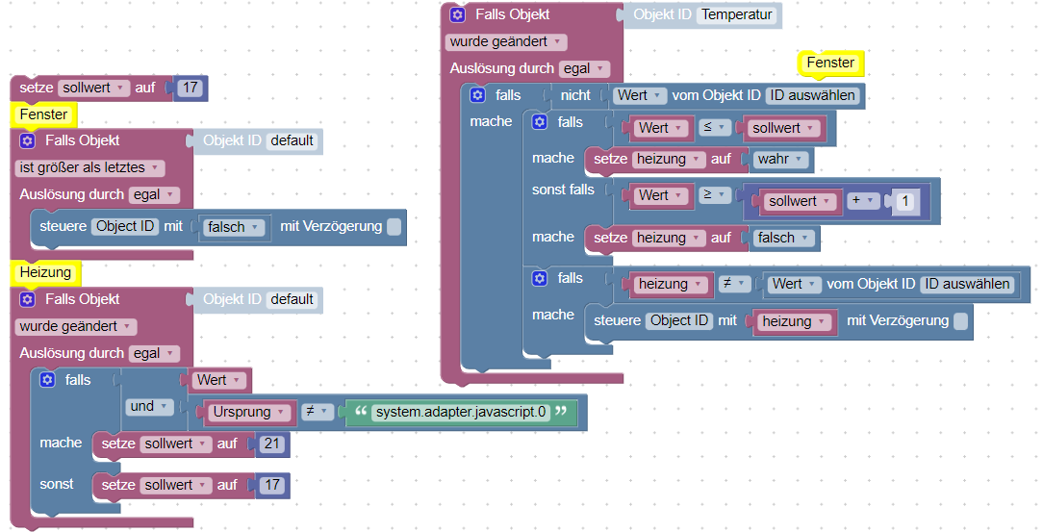Edit the number field showing 21
This screenshot has height=532, width=1043.
272,443
